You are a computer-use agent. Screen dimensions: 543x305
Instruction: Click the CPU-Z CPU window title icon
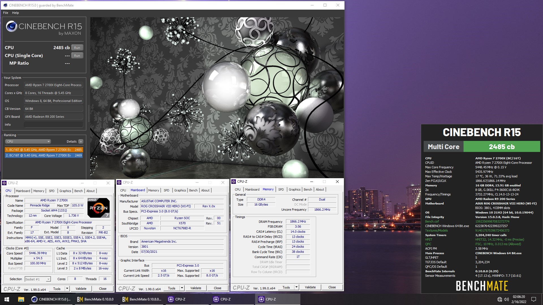[x=4, y=183]
